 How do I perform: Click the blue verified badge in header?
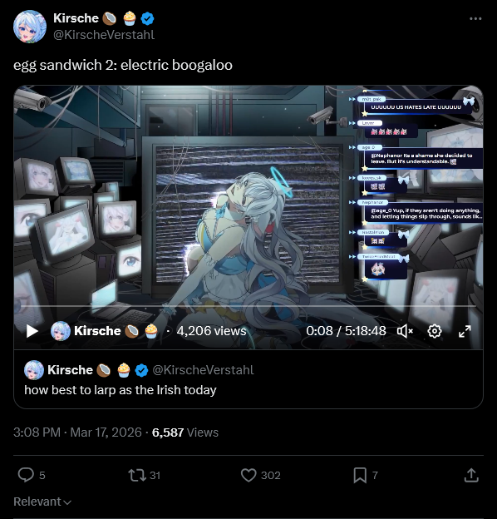pos(147,18)
